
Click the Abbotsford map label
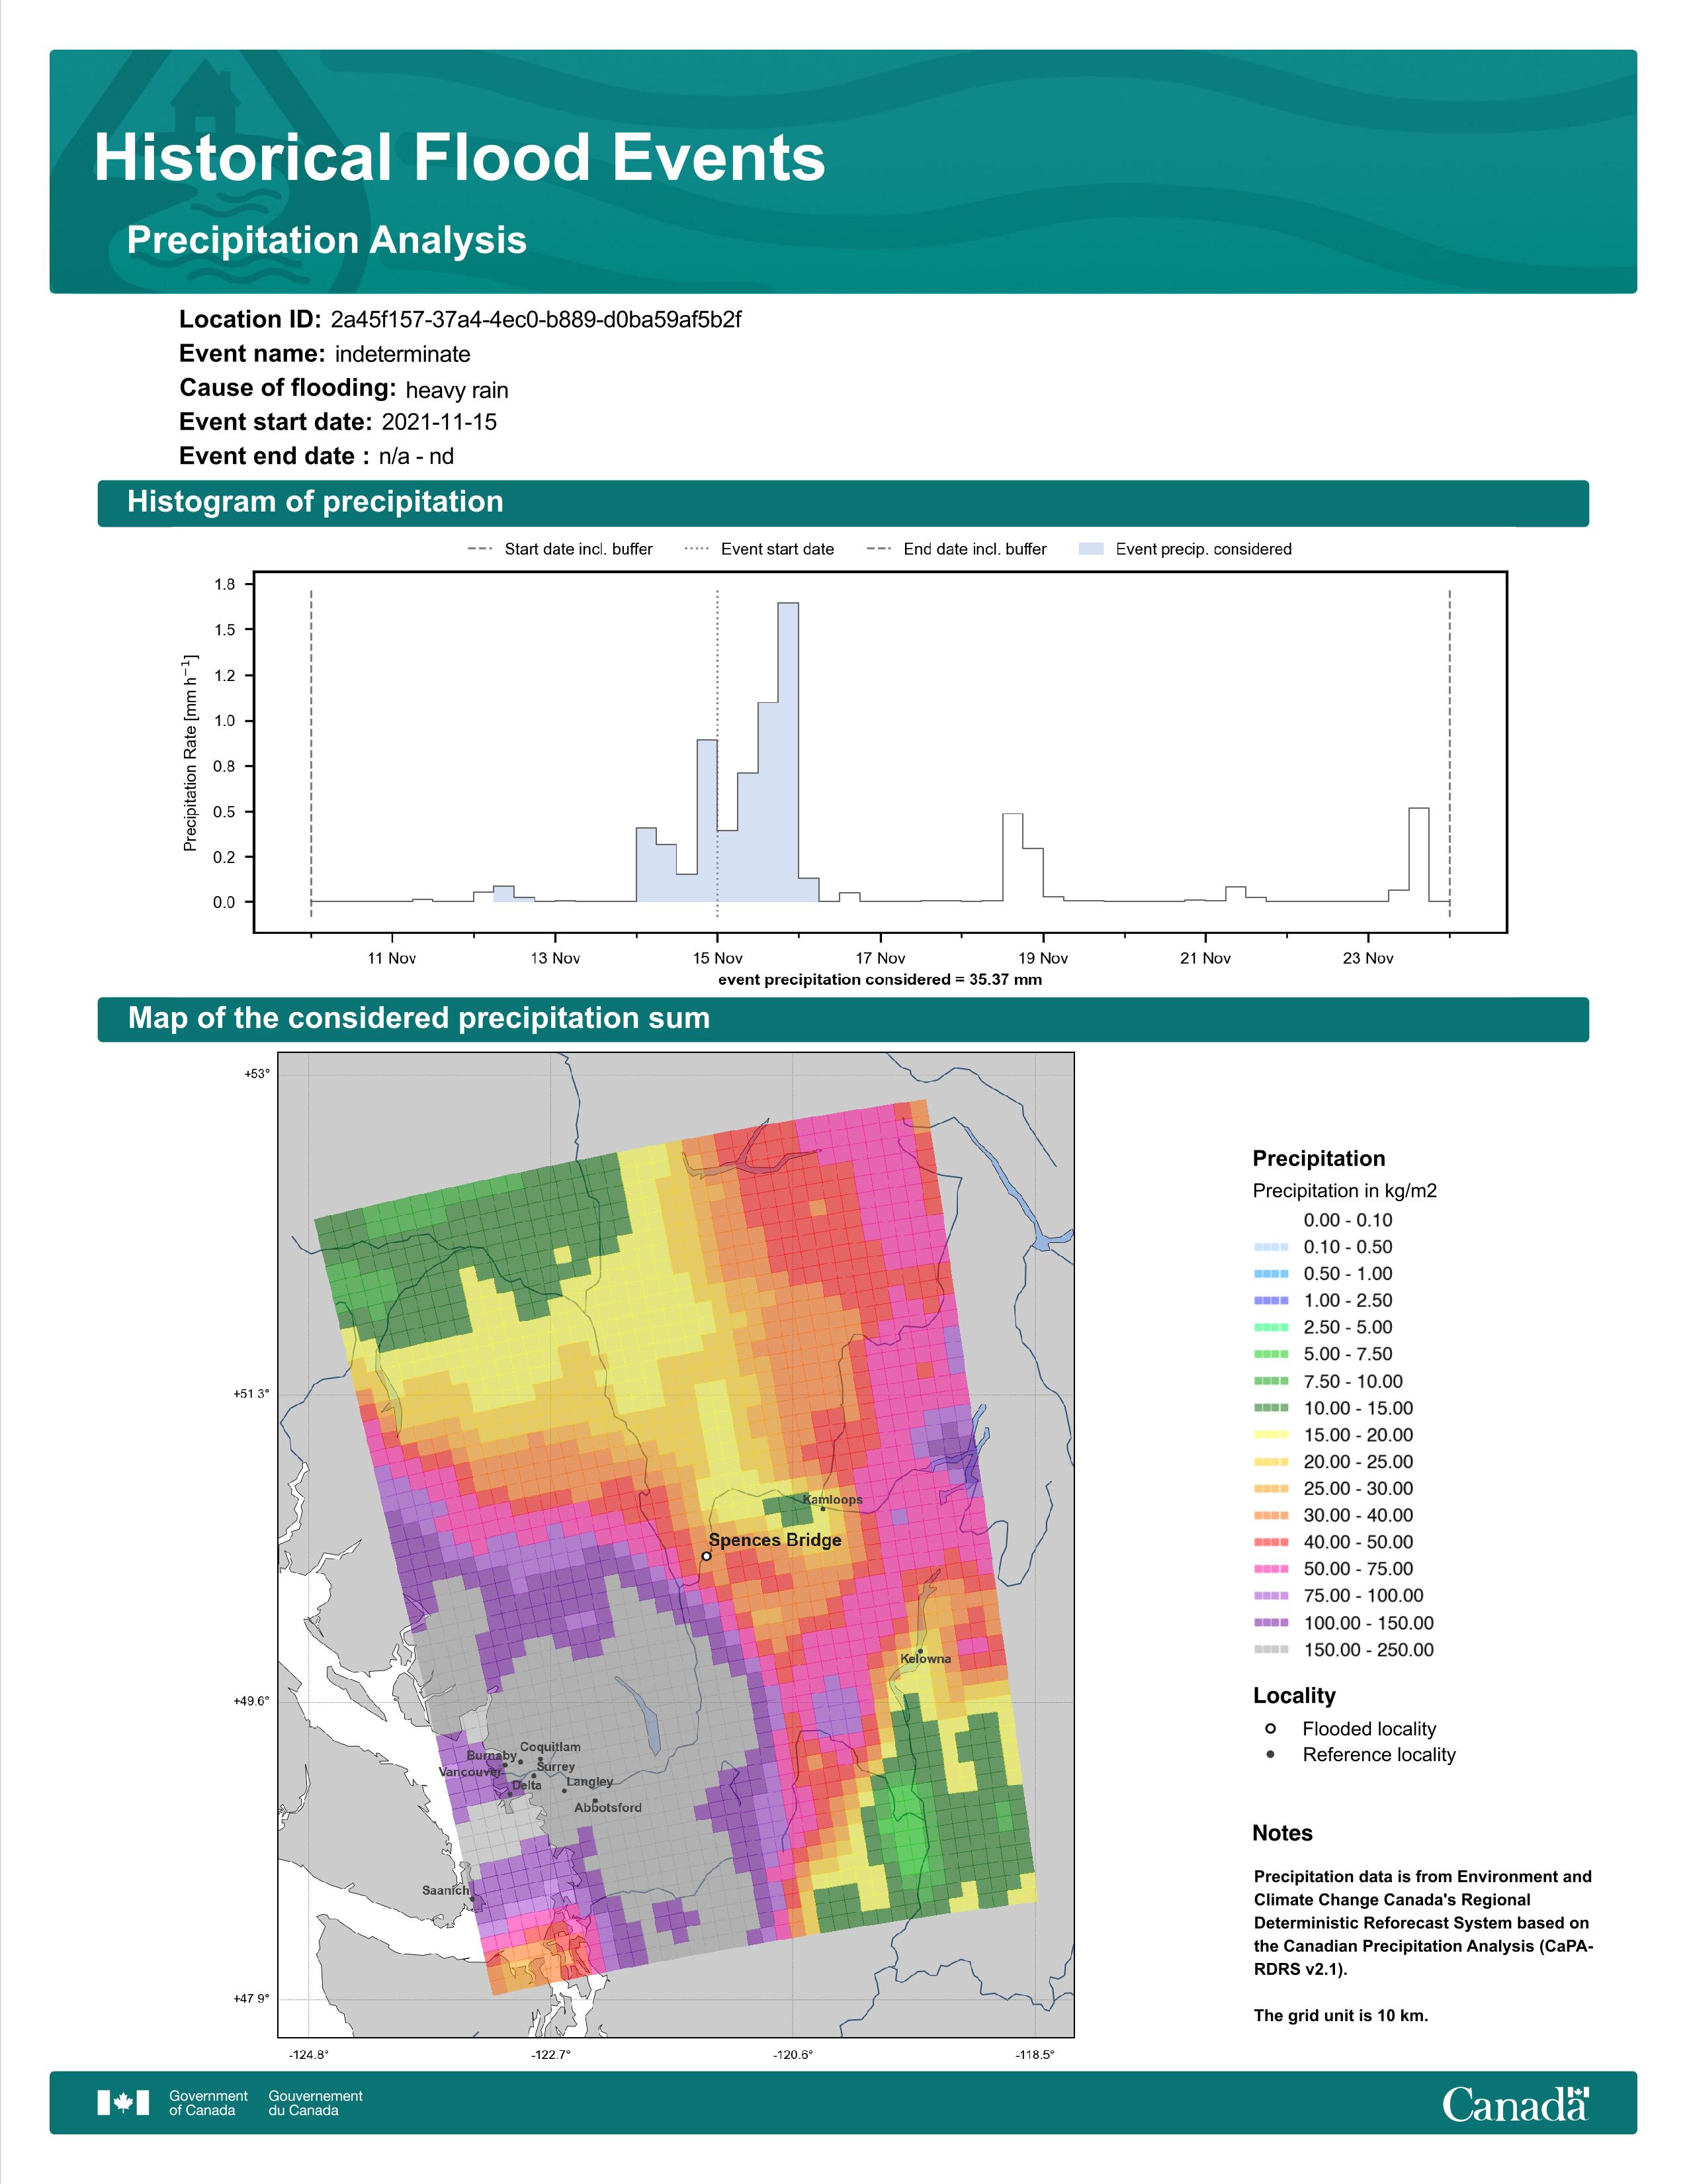point(607,1808)
